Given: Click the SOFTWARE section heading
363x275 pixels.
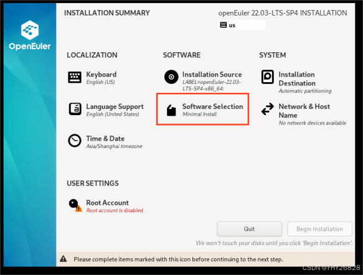Looking at the screenshot, I should pyautogui.click(x=182, y=55).
